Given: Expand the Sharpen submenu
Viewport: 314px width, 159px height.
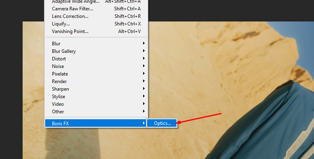Looking at the screenshot, I should point(96,89).
